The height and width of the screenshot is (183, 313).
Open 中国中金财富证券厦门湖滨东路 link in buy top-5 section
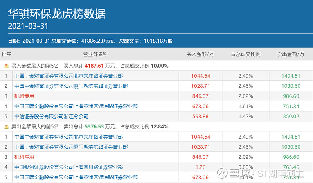pyautogui.click(x=71, y=86)
